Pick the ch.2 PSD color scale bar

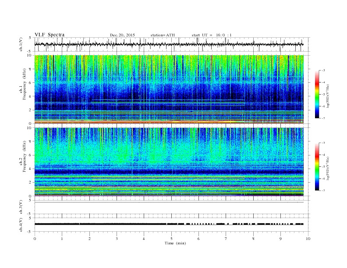pos(317,166)
